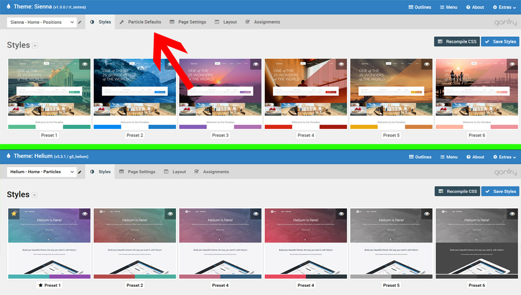Switch to the Particle Defaults tab
The image size is (521, 295).
[140, 22]
